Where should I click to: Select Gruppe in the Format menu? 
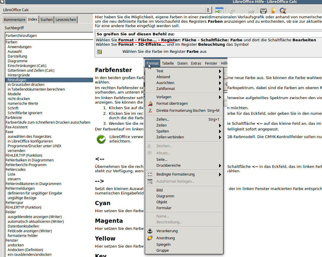pos(184,251)
